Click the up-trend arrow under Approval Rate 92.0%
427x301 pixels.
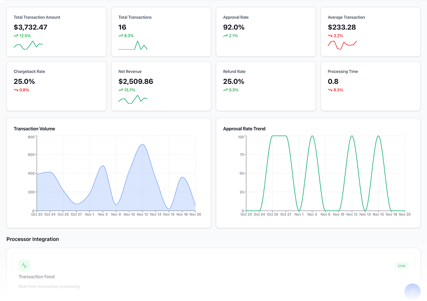pyautogui.click(x=226, y=36)
